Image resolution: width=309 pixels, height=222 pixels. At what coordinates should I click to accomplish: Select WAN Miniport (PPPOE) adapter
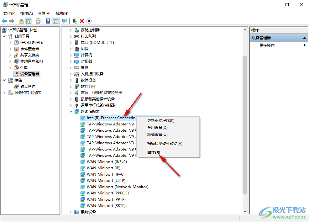click(108, 193)
